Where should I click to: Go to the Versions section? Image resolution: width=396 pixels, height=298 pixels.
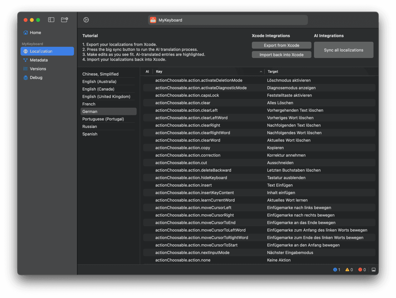click(47, 69)
